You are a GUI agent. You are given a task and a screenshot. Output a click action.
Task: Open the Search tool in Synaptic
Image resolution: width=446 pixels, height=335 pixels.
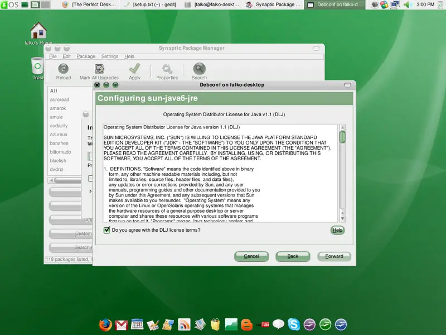click(x=199, y=69)
